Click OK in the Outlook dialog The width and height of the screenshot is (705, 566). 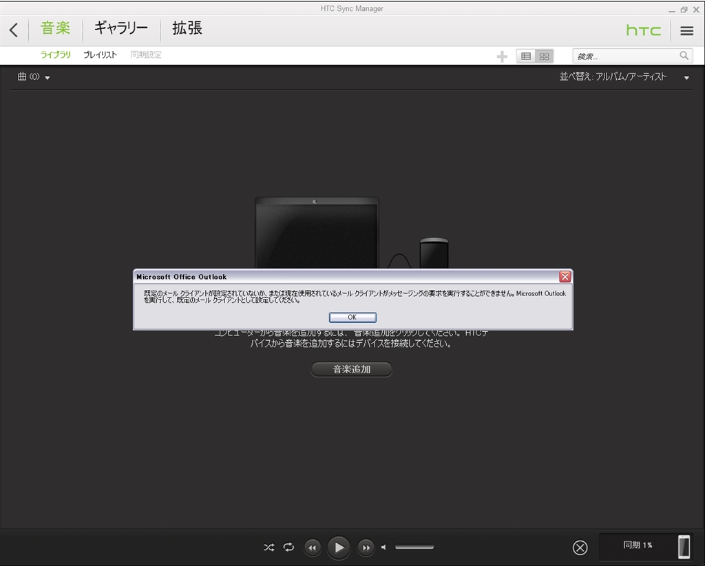pyautogui.click(x=352, y=317)
